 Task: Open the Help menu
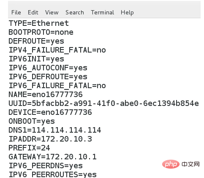click(x=127, y=13)
